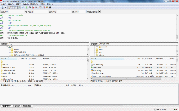Click the 快速连接(Q) quickconnect button
This screenshot has height=111, width=179.
[92, 12]
